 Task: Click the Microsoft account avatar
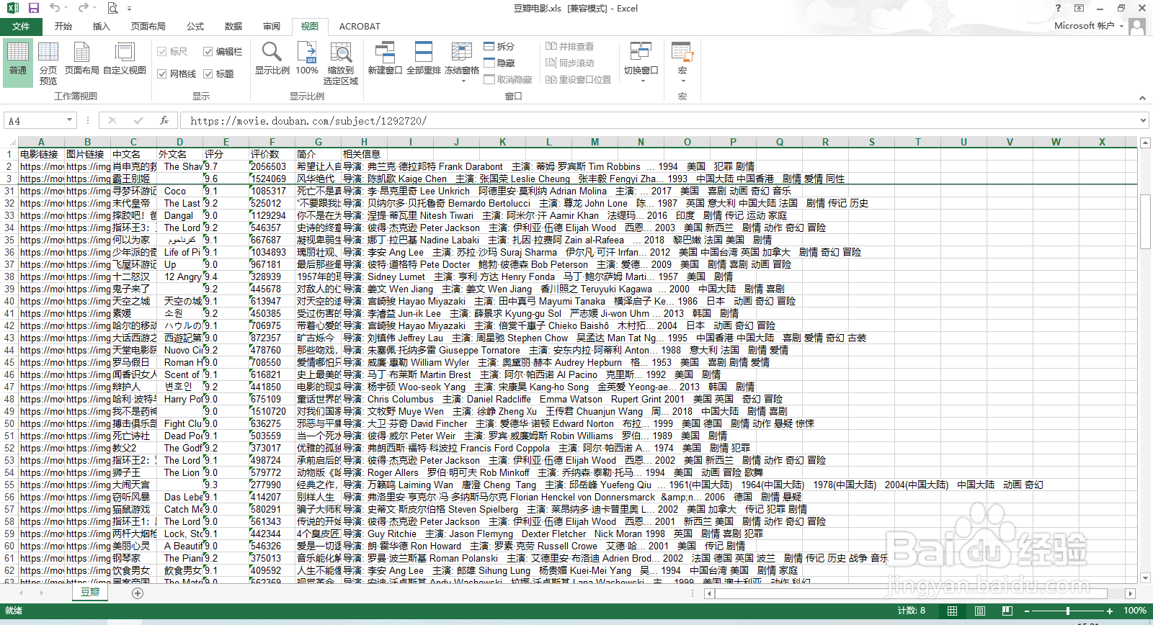tap(1137, 27)
